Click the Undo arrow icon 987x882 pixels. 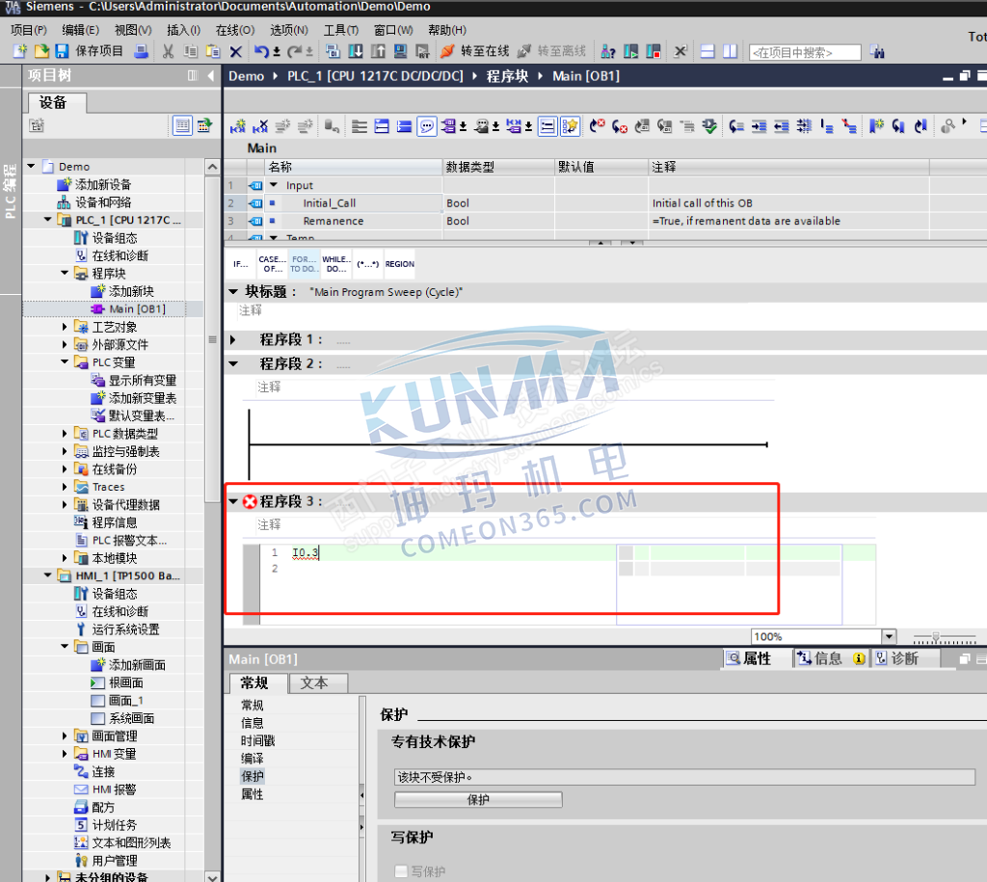click(x=262, y=51)
